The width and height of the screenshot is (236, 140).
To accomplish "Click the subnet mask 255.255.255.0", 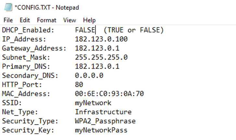I will pos(101,57).
